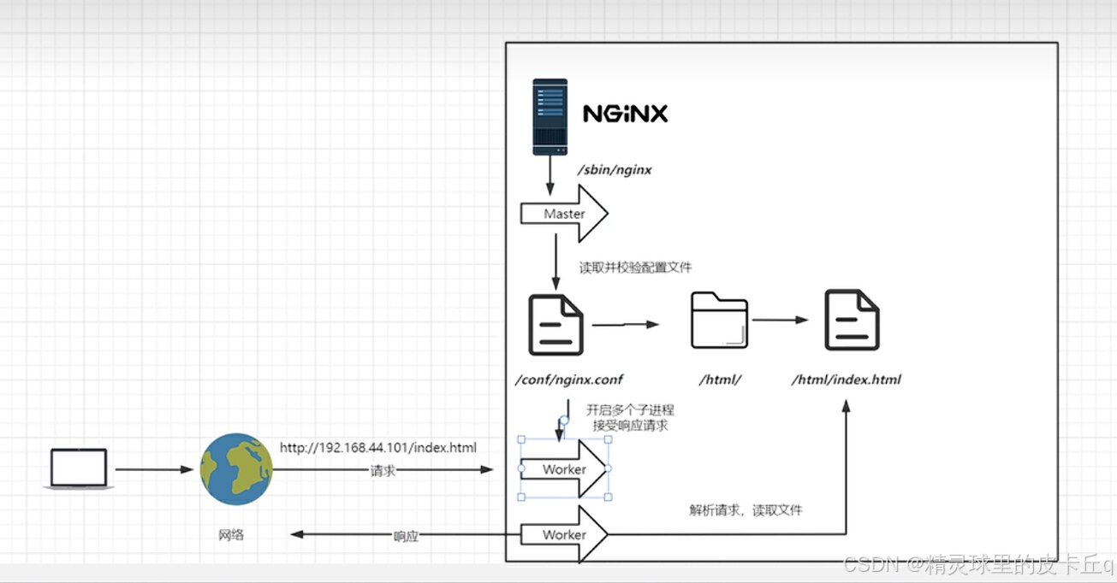This screenshot has height=583, width=1117.
Task: Click the 读取并校验配置文件 label
Action: coord(635,268)
